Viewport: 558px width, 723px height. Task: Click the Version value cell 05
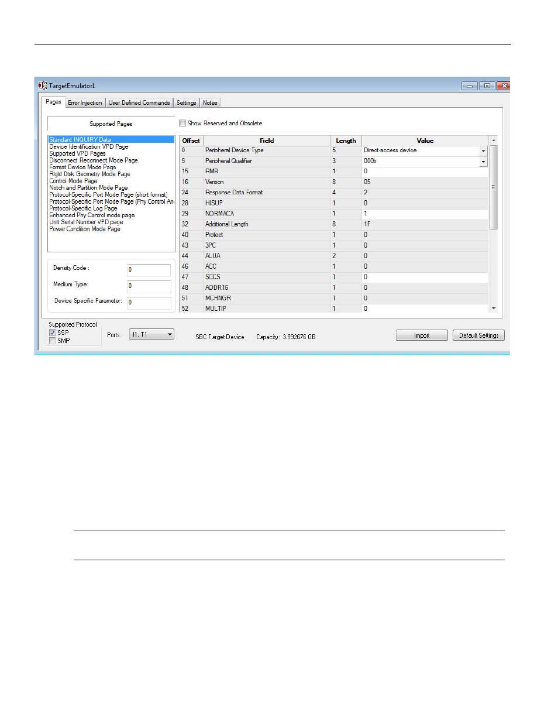point(425,183)
